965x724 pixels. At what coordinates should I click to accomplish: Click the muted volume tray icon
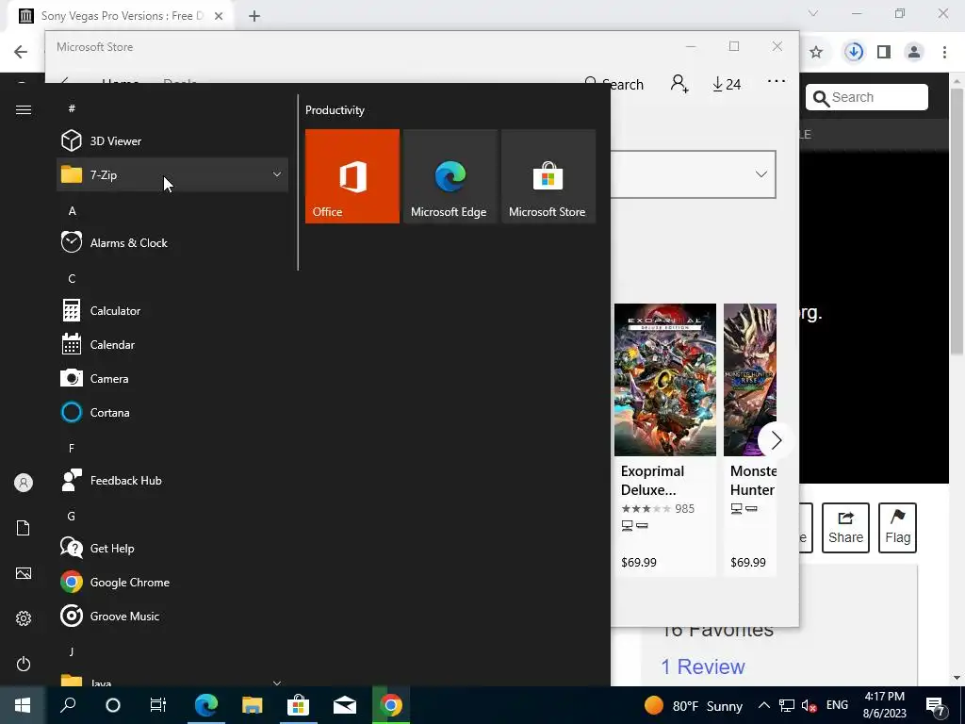coord(810,705)
